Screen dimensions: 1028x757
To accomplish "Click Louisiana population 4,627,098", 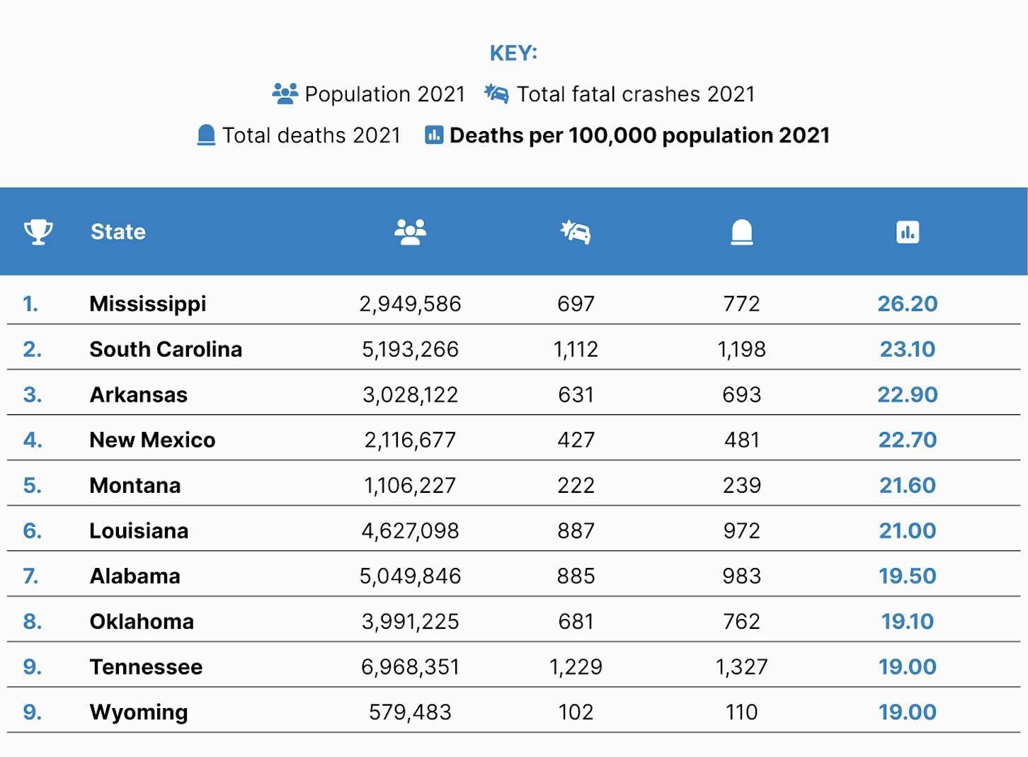I will (x=411, y=530).
